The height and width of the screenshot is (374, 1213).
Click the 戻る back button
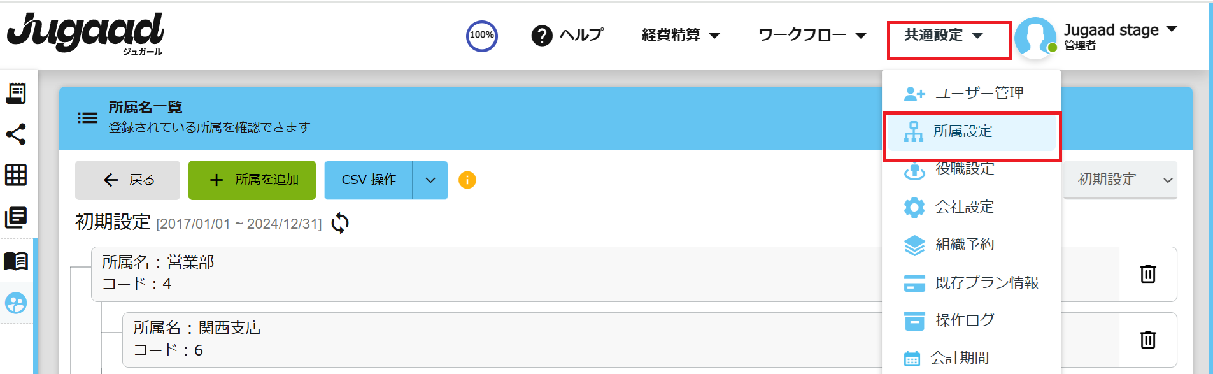tap(127, 180)
